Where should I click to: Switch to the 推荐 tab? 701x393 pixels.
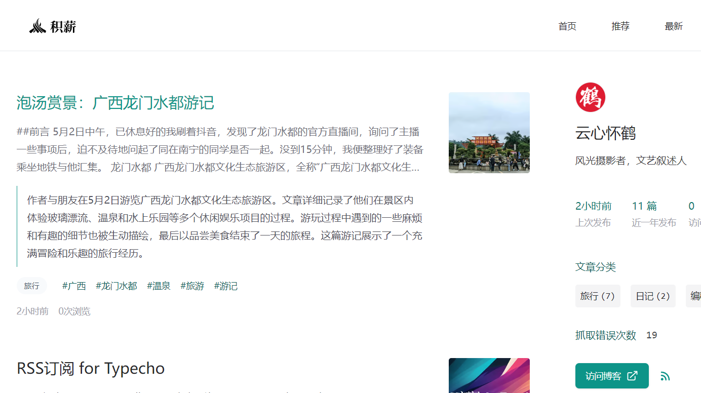(620, 26)
